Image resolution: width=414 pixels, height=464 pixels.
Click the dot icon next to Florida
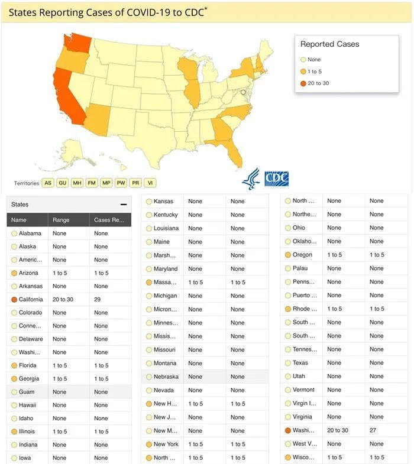click(14, 366)
